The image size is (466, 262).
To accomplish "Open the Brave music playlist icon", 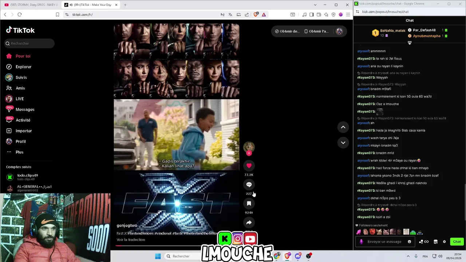I will [304, 15].
